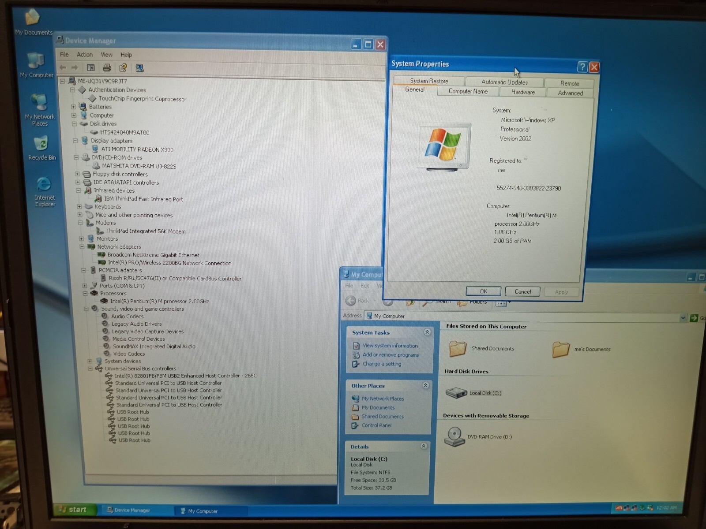Screen dimensions: 706x529
Task: Switch to the System Restore tab
Action: (x=429, y=81)
